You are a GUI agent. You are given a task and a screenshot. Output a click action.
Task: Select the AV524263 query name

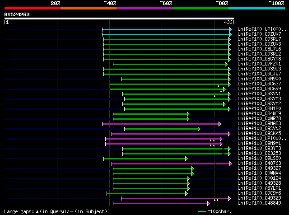[x=17, y=14]
